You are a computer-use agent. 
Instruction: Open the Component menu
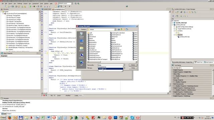point(35,4)
